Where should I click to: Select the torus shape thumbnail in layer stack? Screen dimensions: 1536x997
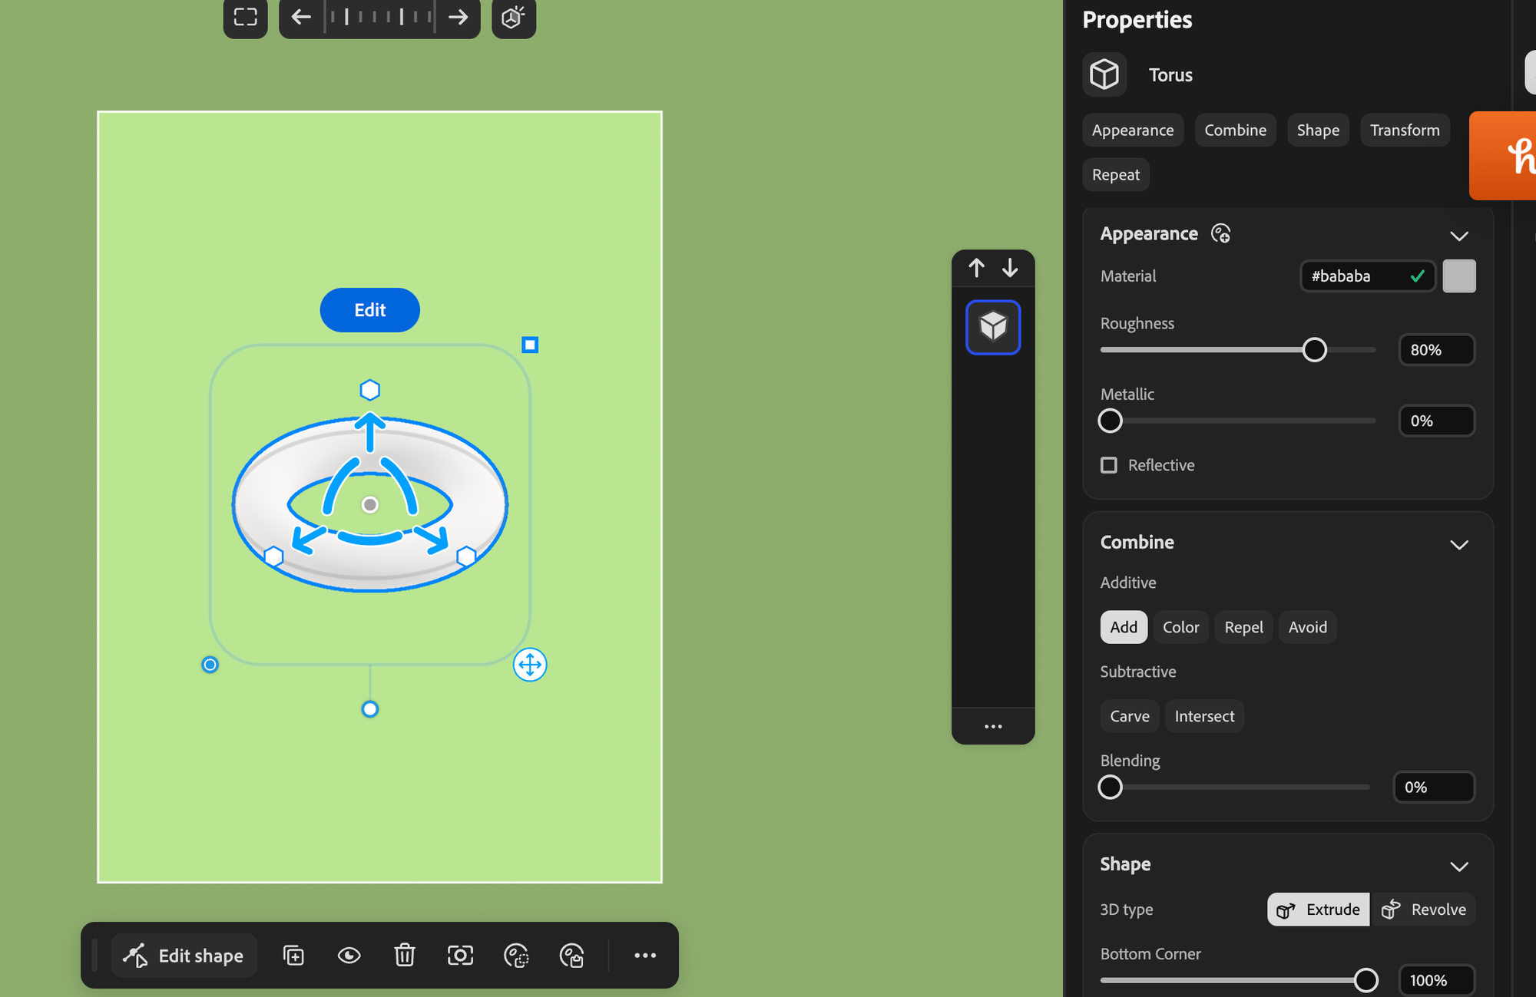tap(993, 327)
